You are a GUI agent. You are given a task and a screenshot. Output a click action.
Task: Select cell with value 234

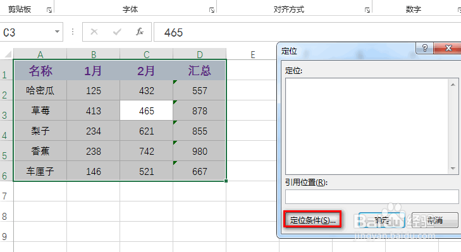94,131
